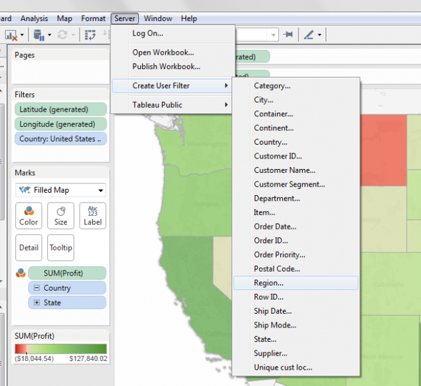Click the Country: United States filter pill

(61, 139)
